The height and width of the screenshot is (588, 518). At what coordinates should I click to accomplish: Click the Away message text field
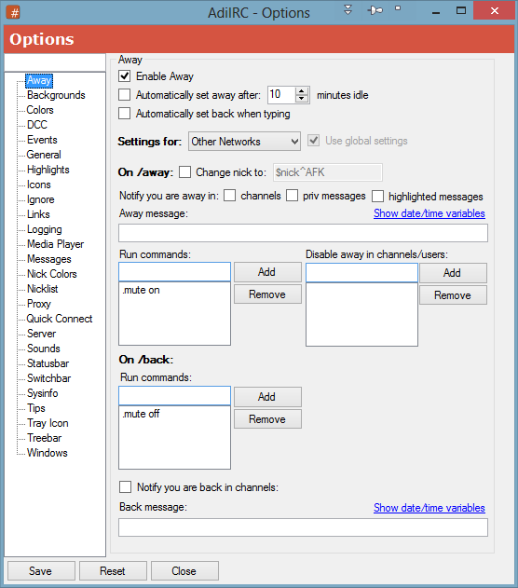click(303, 233)
